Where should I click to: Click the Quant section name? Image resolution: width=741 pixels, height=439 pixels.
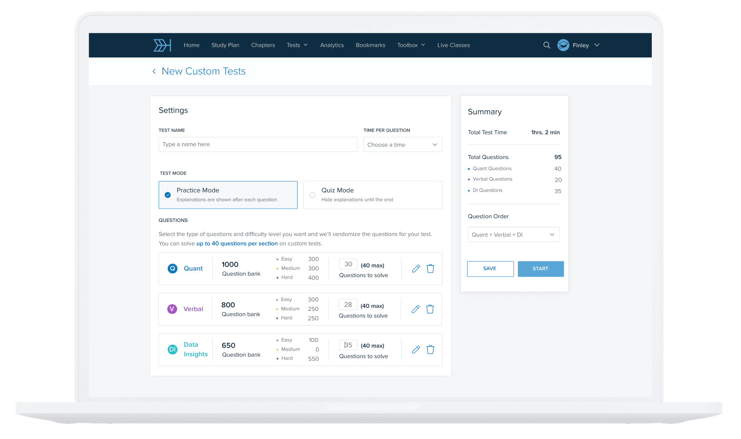coord(193,268)
